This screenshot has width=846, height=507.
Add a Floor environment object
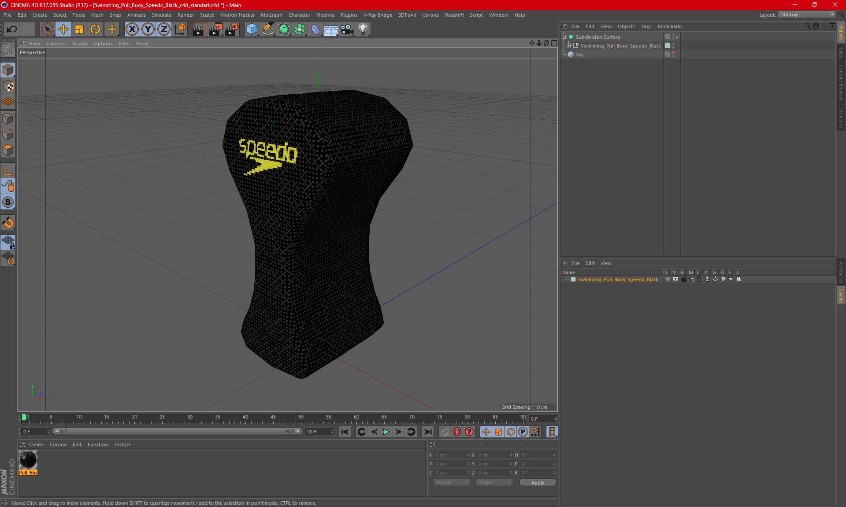pos(331,29)
